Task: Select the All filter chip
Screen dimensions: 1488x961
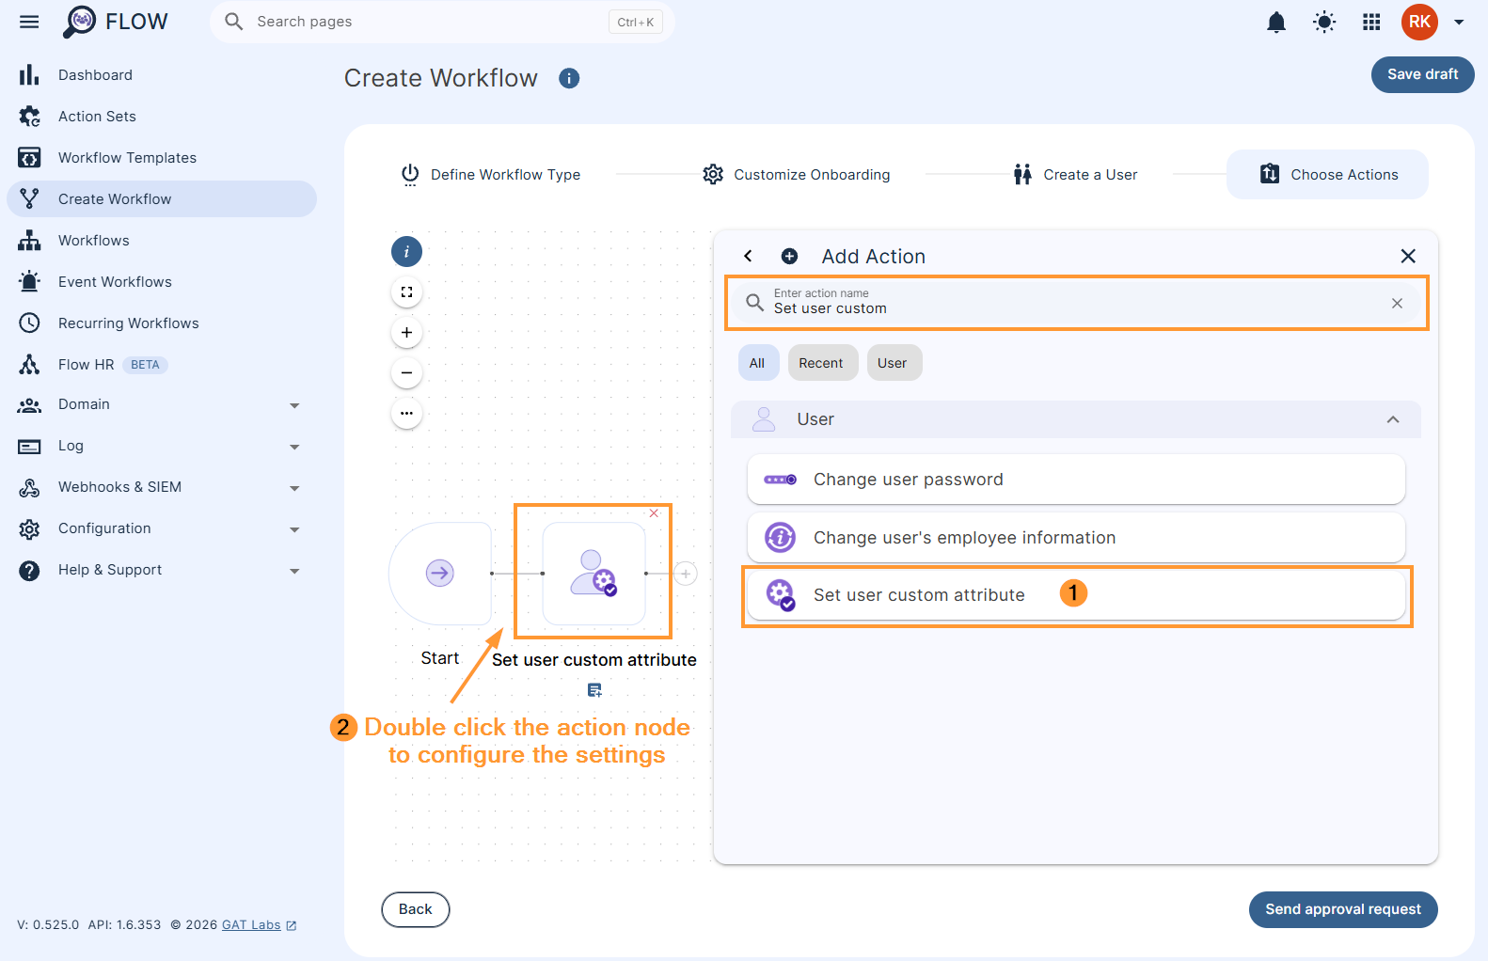Action: click(x=758, y=363)
